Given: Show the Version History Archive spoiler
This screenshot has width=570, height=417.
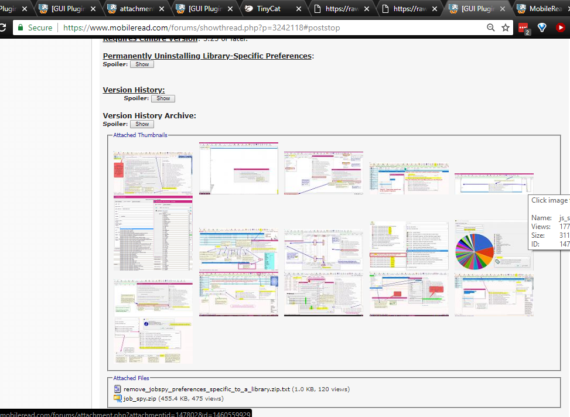Looking at the screenshot, I should [x=142, y=124].
